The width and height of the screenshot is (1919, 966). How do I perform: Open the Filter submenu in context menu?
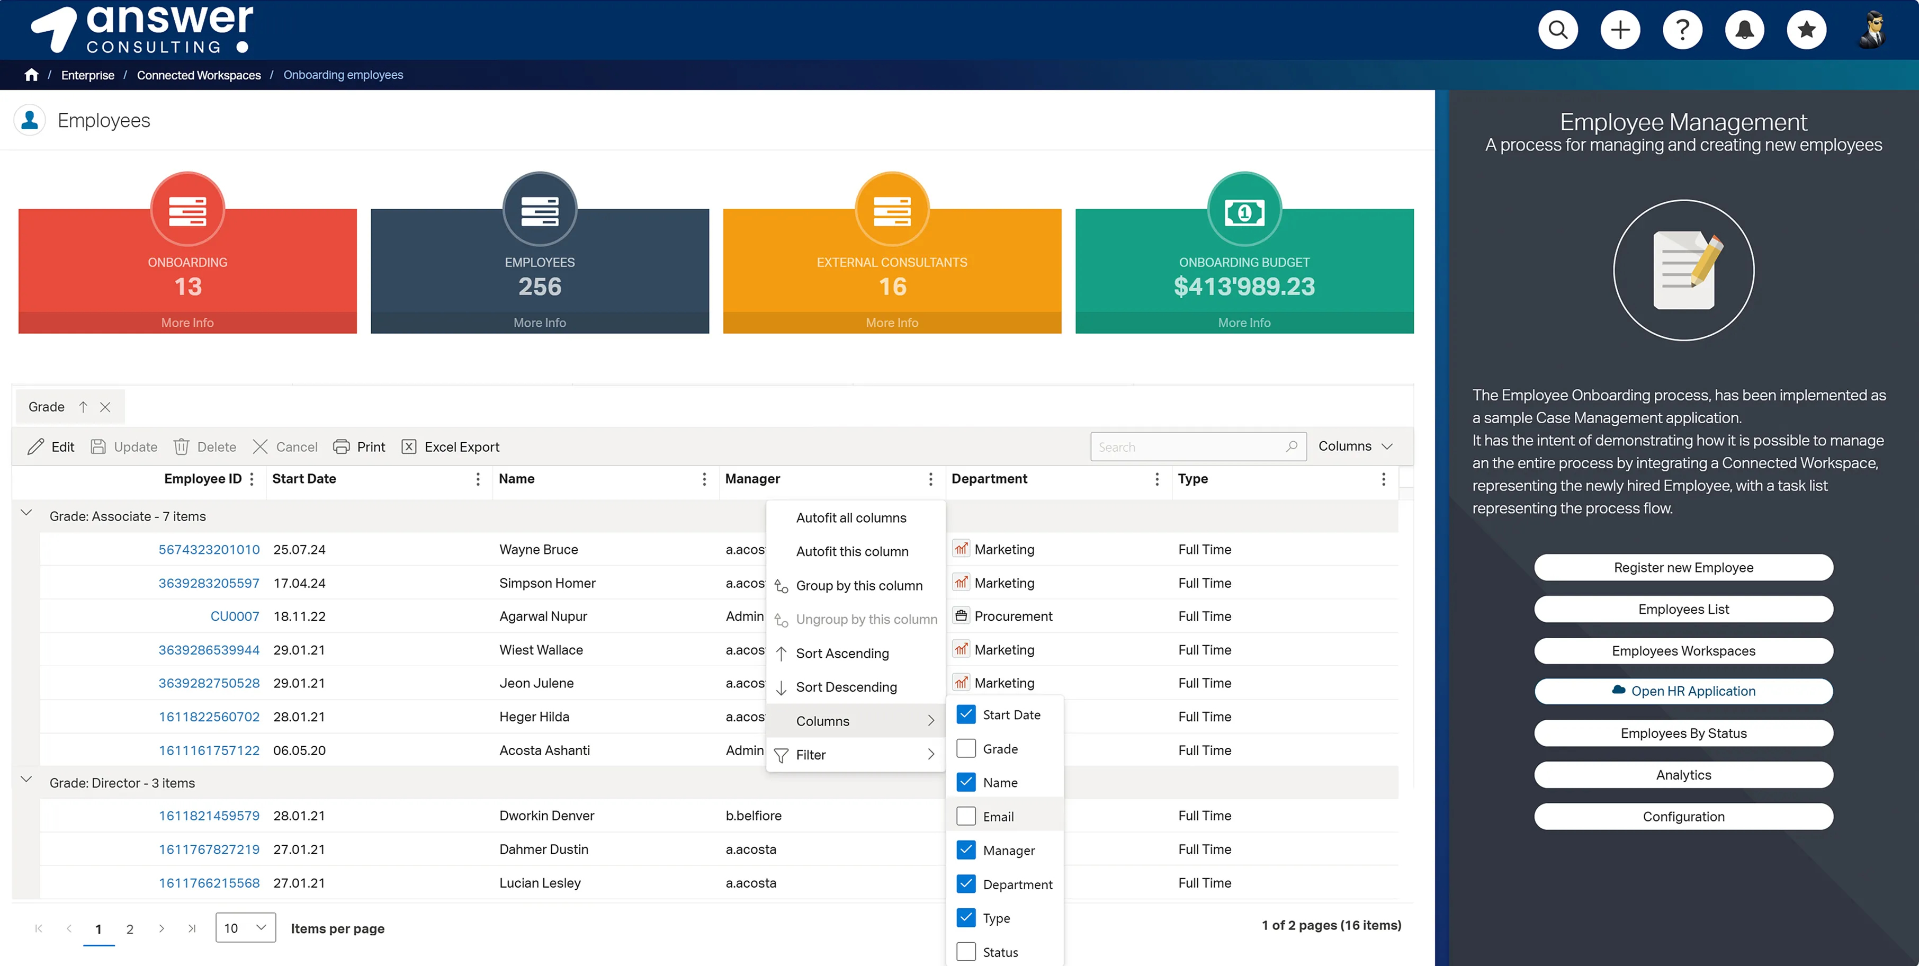[x=812, y=755]
